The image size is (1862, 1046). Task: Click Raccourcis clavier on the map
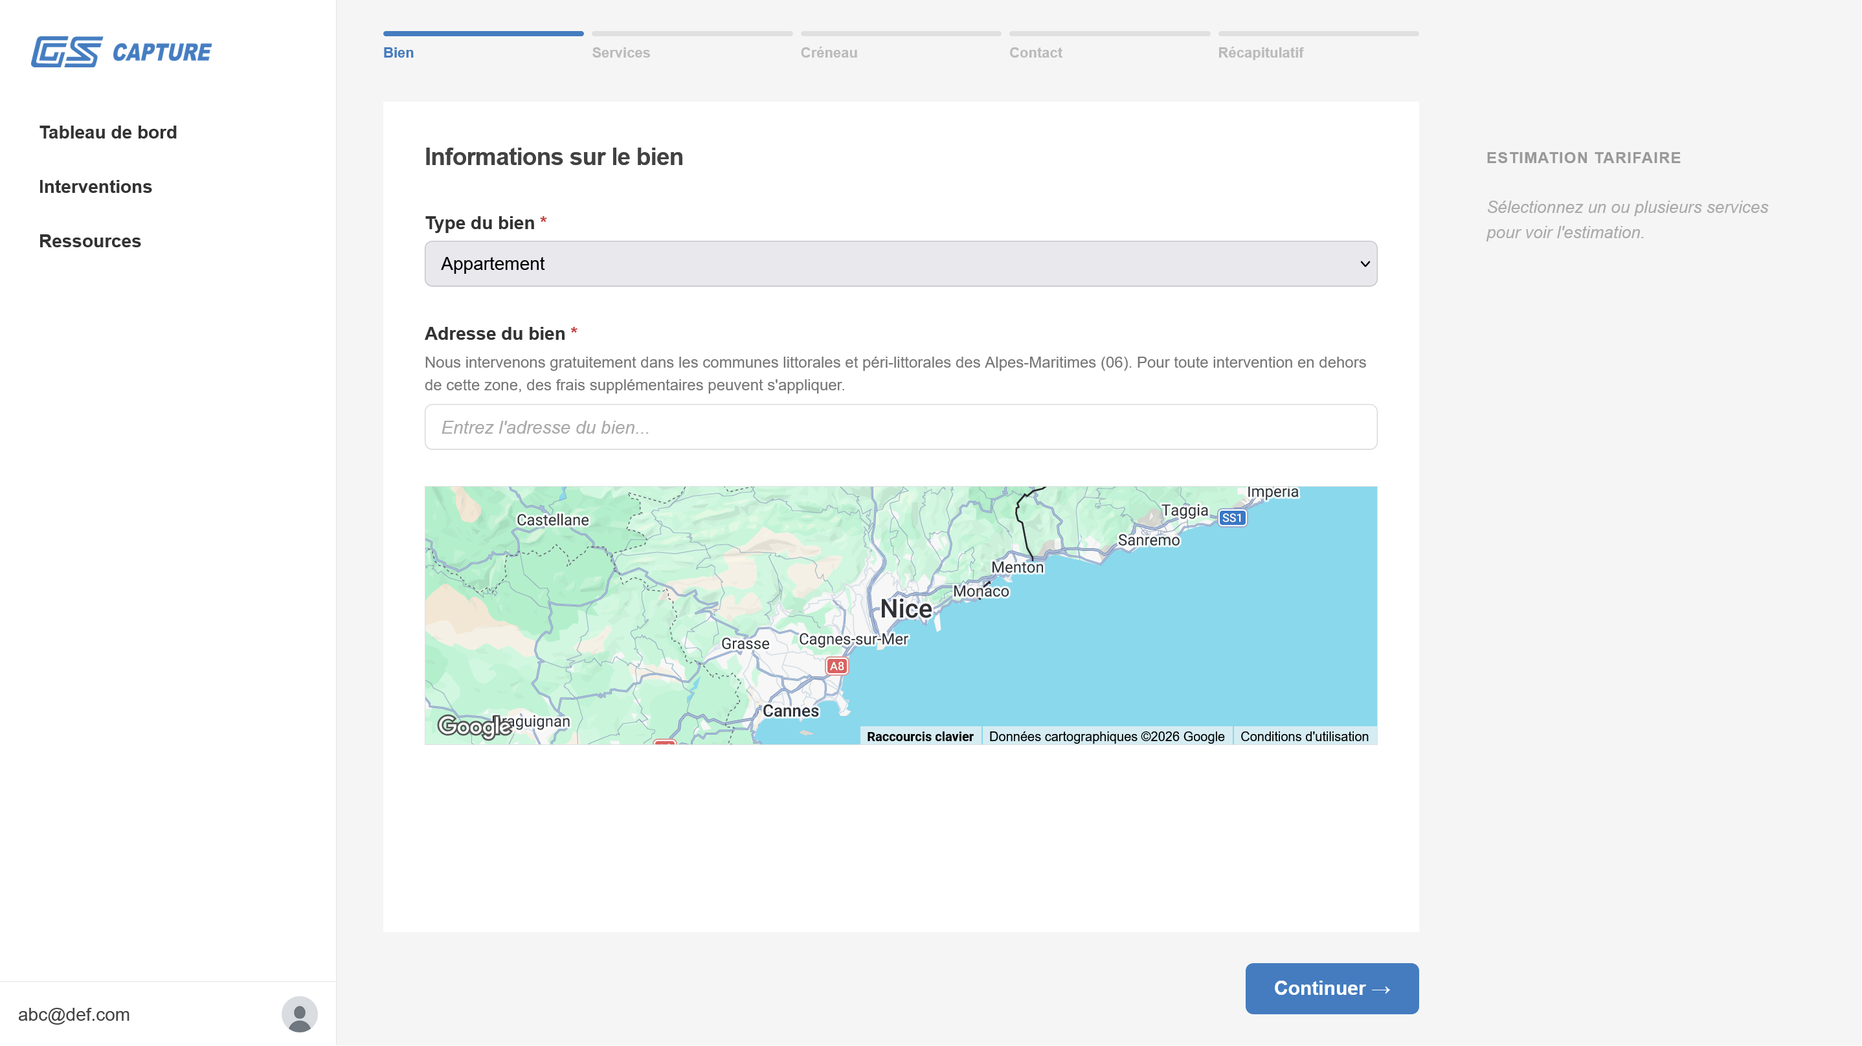[919, 736]
